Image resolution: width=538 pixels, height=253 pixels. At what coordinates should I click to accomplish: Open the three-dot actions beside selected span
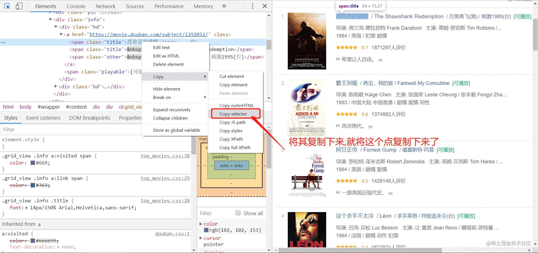pos(3,42)
